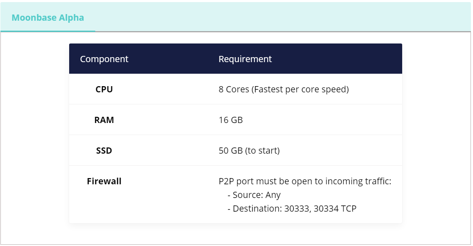Click the "(to start)" SSD note
This screenshot has height=246, width=473.
[263, 150]
